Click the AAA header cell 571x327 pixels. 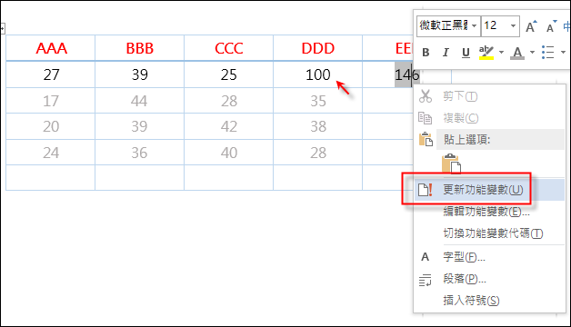[51, 48]
